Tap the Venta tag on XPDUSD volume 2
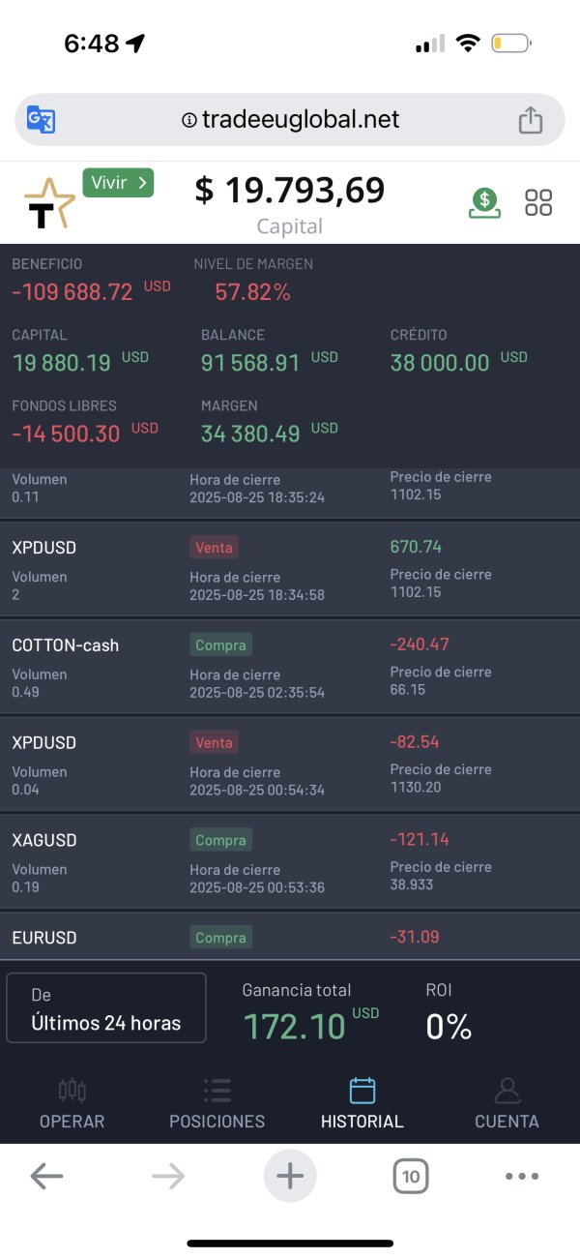This screenshot has width=580, height=1259. click(214, 548)
